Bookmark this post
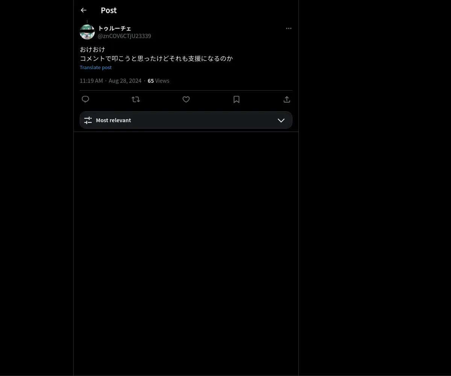Image resolution: width=451 pixels, height=376 pixels. click(x=236, y=99)
